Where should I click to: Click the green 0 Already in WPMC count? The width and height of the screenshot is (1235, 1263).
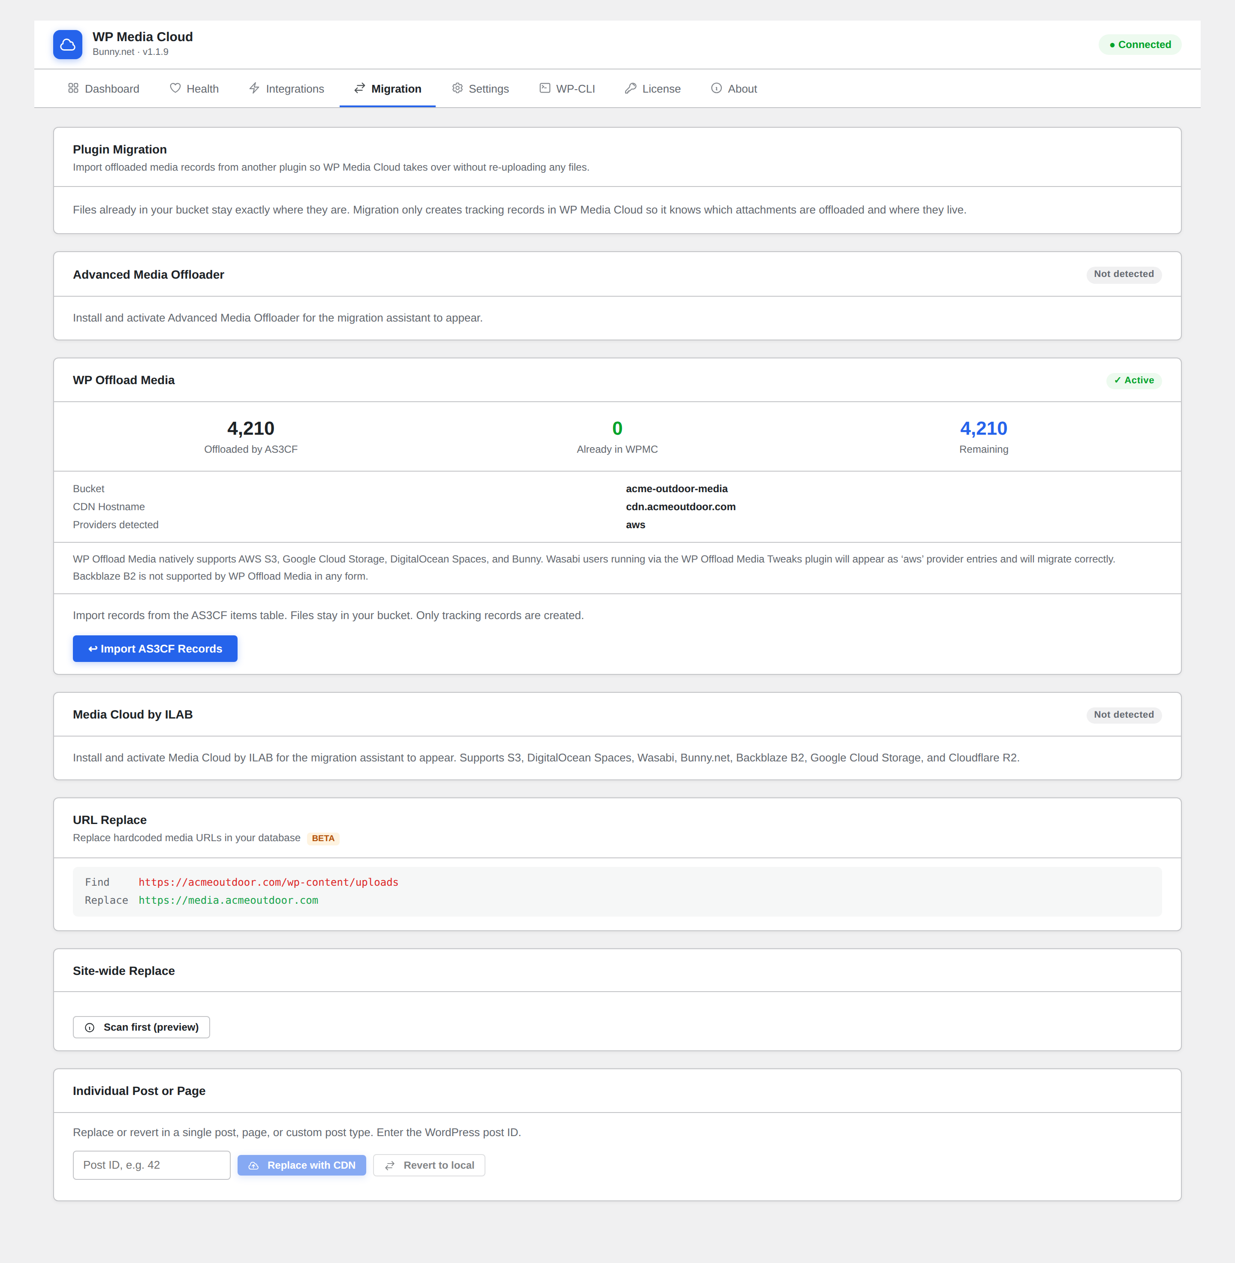coord(617,429)
